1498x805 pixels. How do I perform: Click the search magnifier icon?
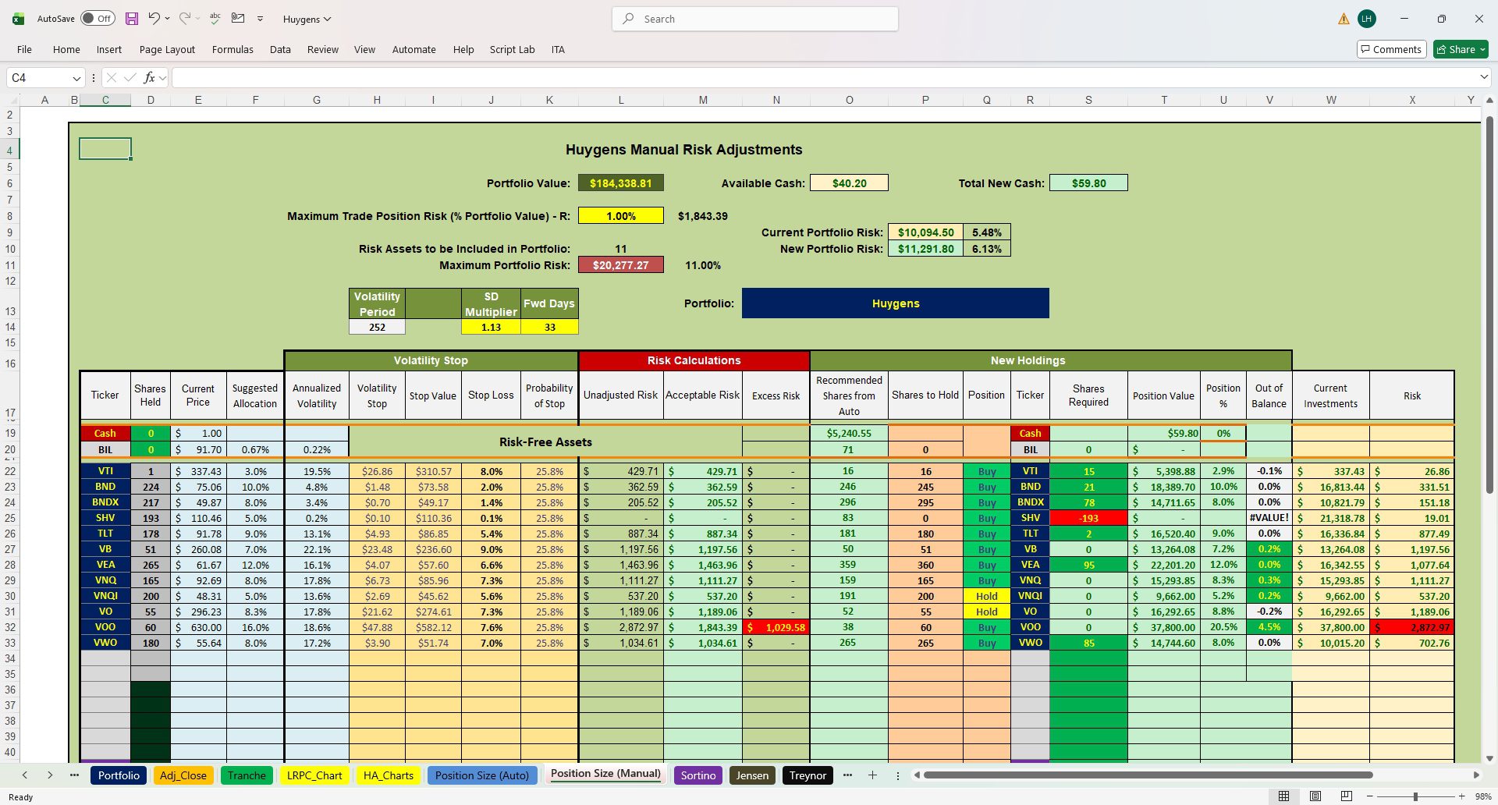[628, 19]
